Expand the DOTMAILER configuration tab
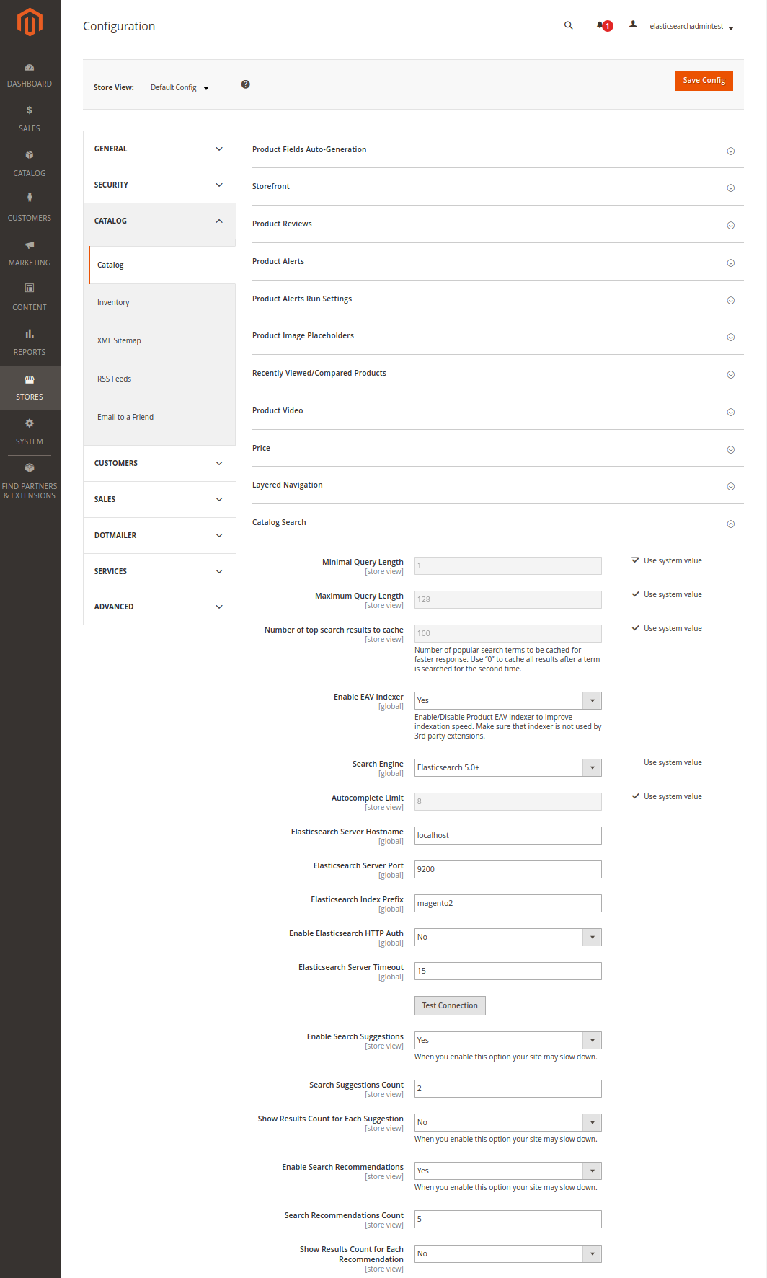This screenshot has height=1278, width=767. pos(159,535)
